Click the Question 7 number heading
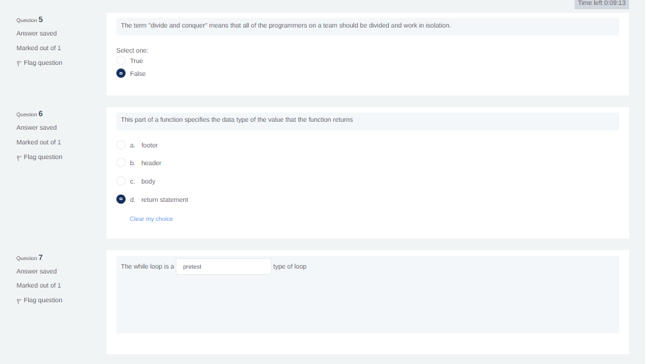 point(29,258)
